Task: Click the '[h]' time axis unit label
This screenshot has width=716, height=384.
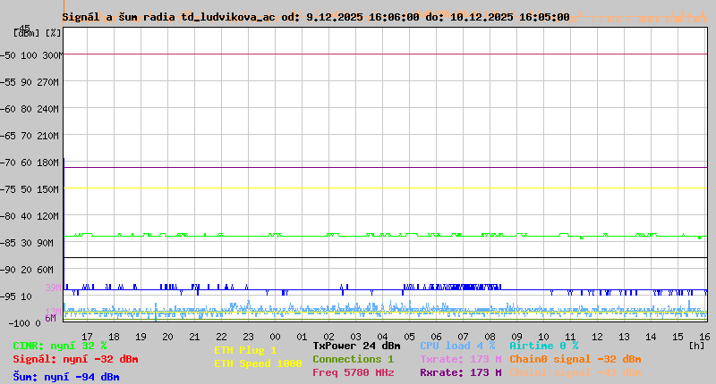Action: [x=697, y=346]
